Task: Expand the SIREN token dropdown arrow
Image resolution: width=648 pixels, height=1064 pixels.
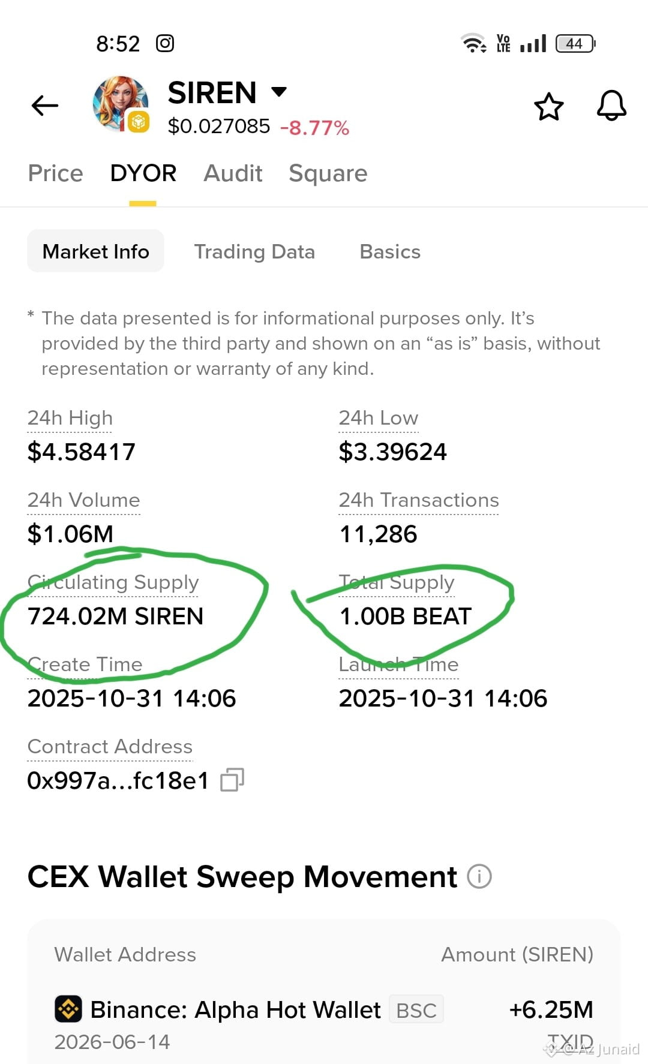Action: coord(279,92)
